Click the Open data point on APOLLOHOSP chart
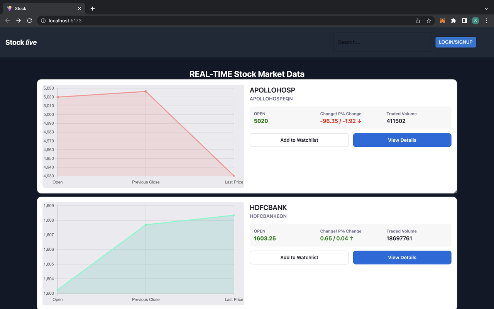Screen dimensions: 494x309 click(x=58, y=97)
